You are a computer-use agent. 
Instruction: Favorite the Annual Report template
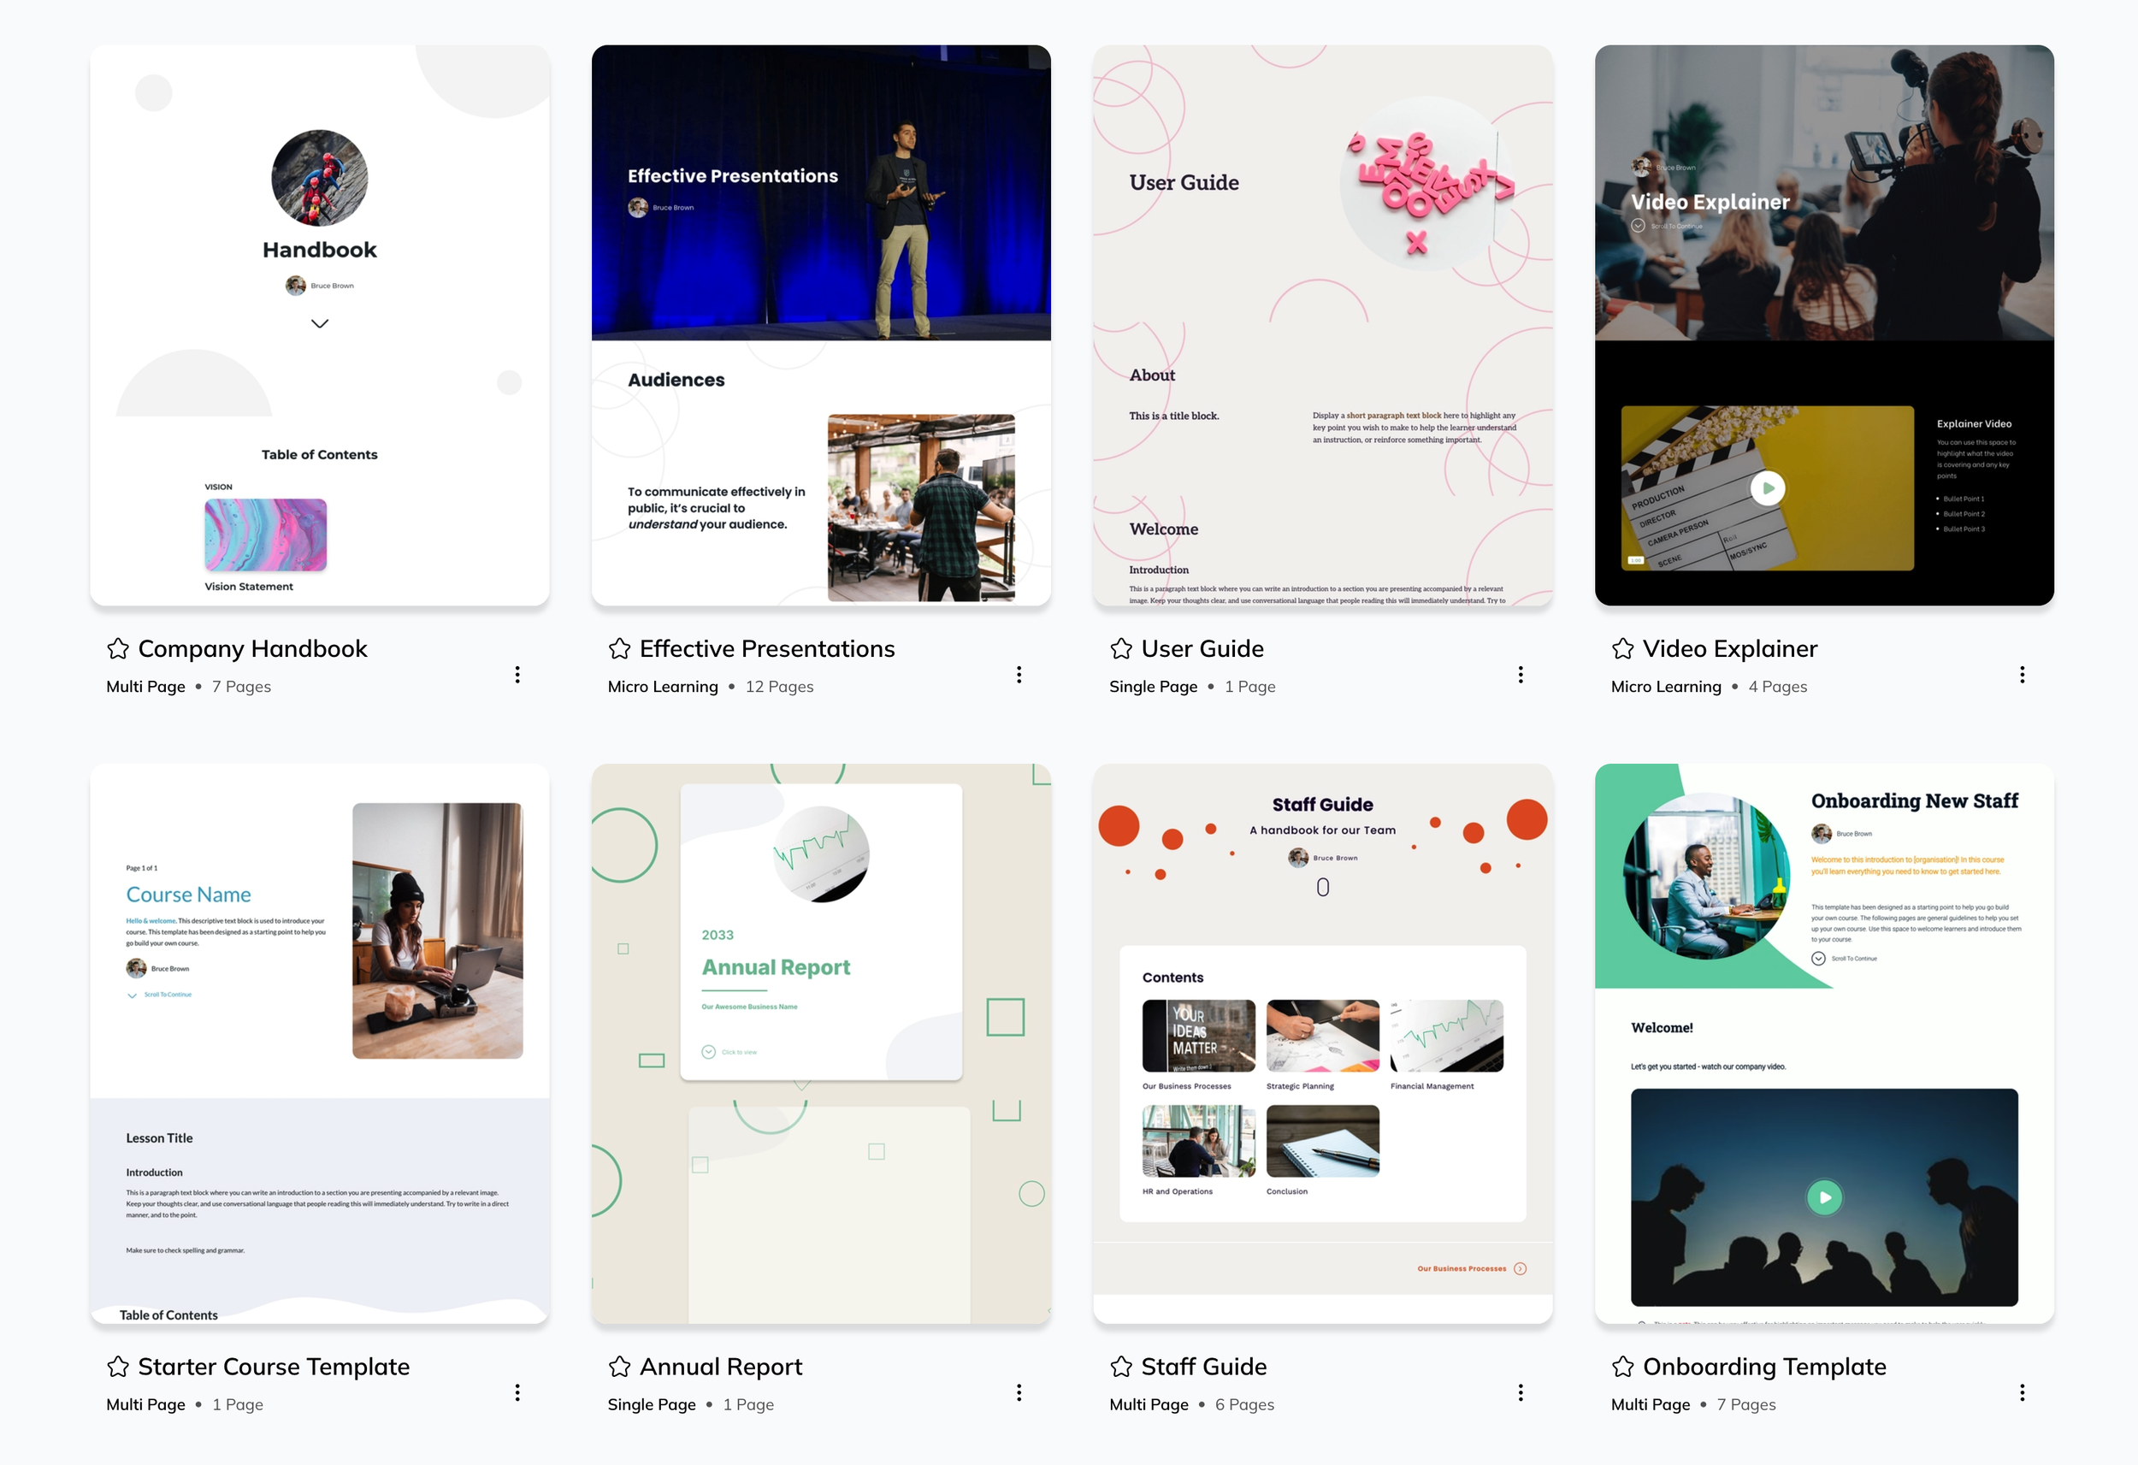[x=619, y=1367]
